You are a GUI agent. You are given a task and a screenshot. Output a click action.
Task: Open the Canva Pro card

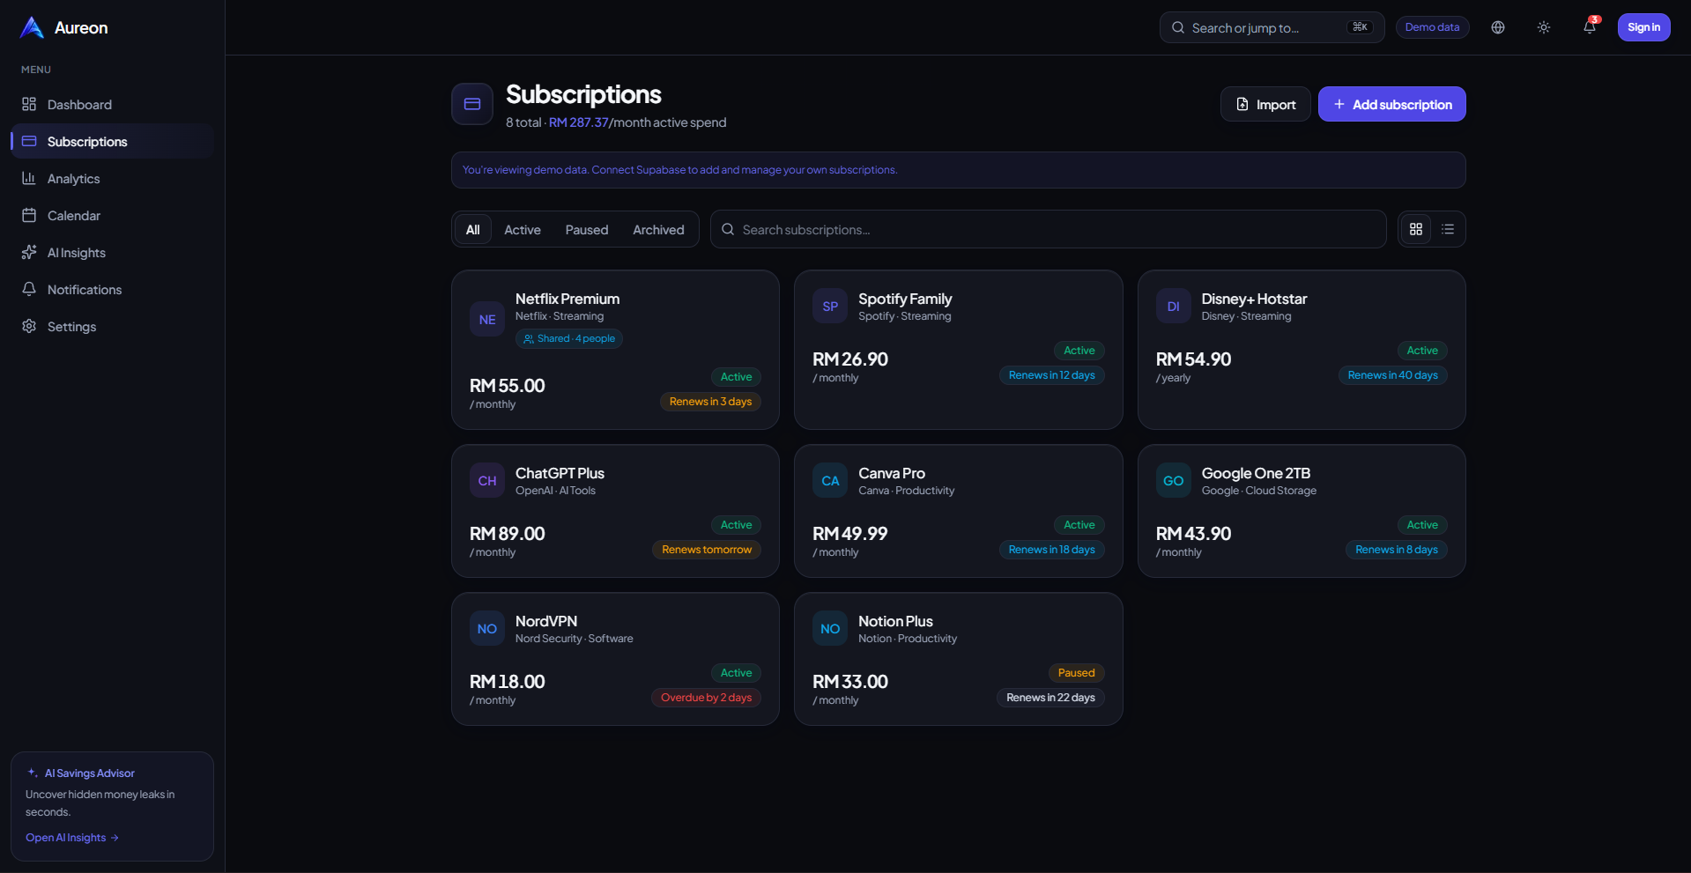pyautogui.click(x=958, y=511)
